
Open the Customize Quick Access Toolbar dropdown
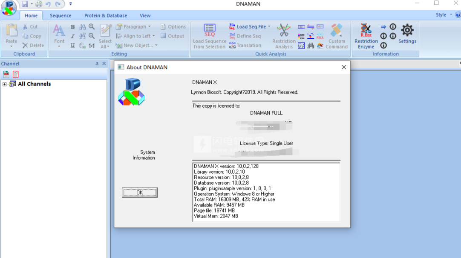[x=71, y=4]
